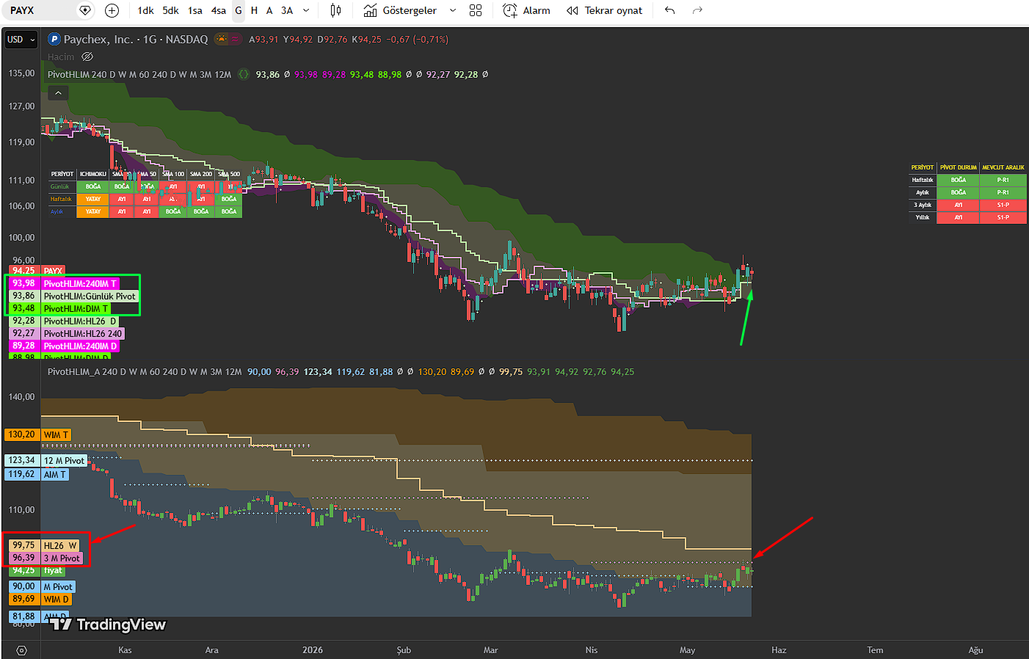This screenshot has height=659, width=1029.
Task: Expand the favorite indicators dropdown arrow
Action: (x=453, y=10)
